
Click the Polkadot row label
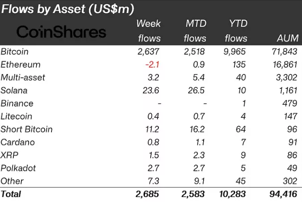(18, 168)
